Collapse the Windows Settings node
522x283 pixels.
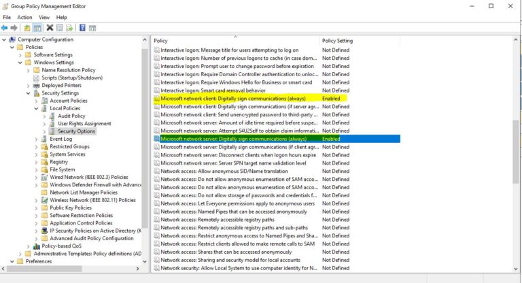point(20,63)
